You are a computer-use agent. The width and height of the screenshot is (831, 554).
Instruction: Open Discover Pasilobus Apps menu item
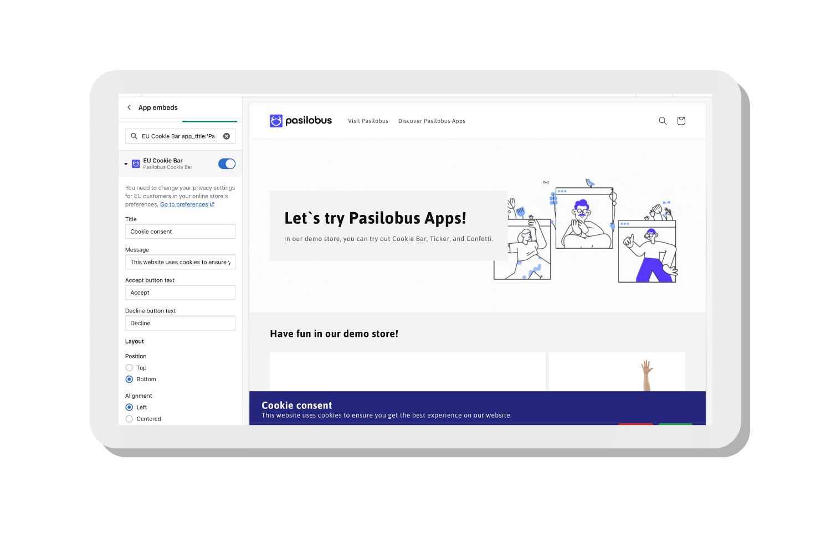tap(432, 121)
